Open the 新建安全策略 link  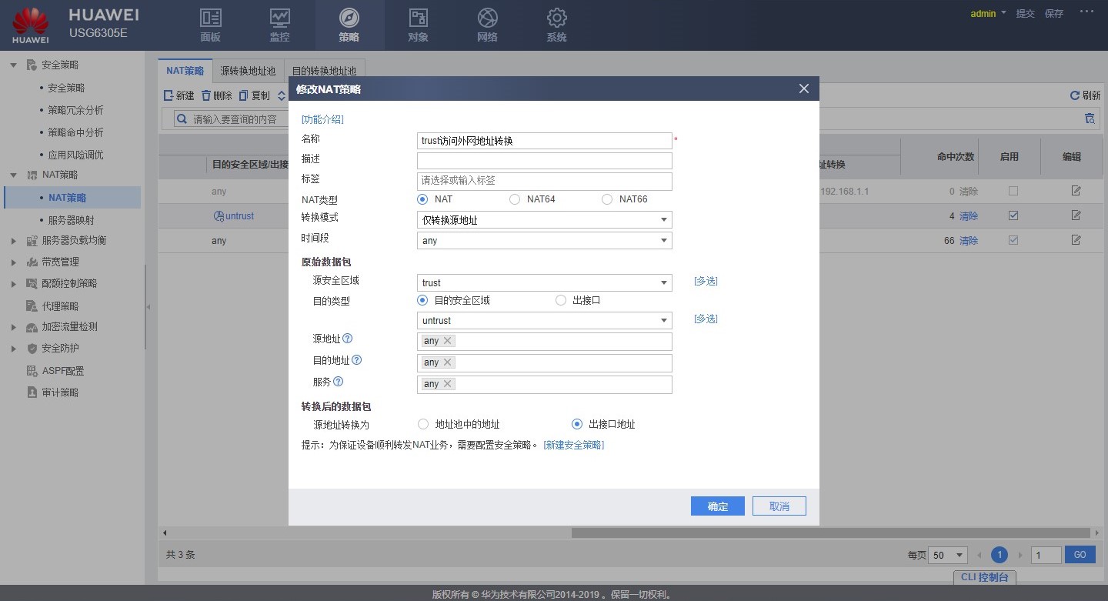point(573,446)
